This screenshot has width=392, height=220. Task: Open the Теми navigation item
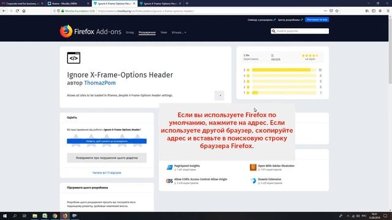click(164, 32)
